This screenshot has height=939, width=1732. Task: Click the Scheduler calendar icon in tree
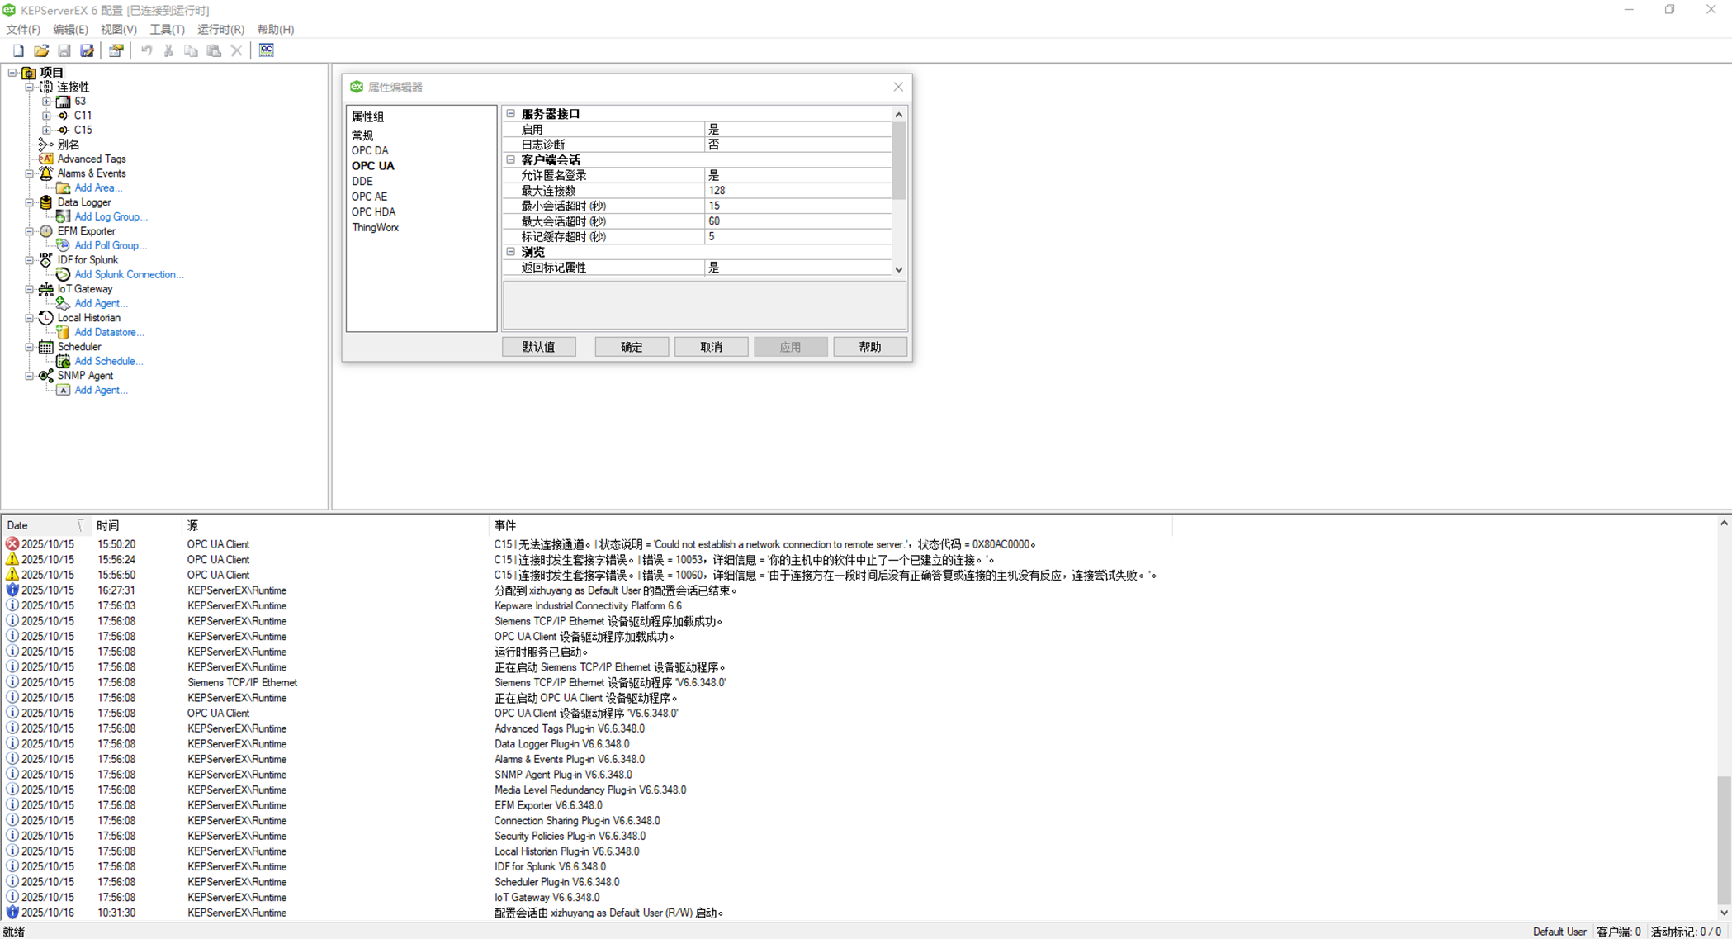(x=46, y=347)
